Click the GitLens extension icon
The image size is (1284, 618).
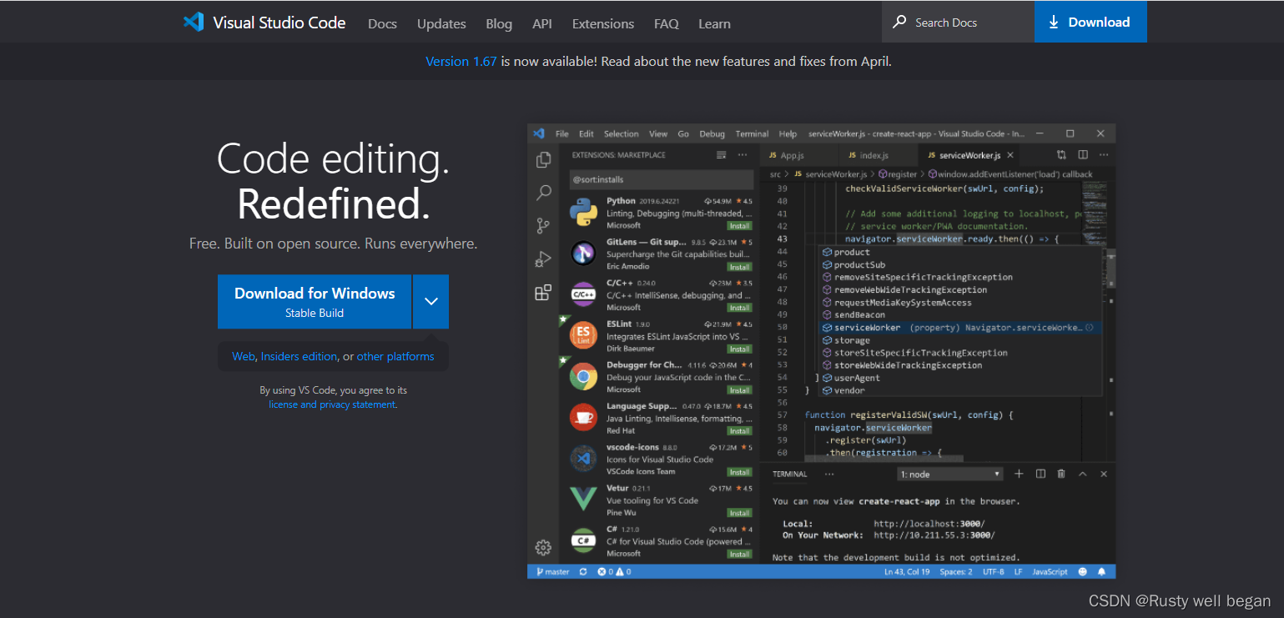[x=583, y=253]
